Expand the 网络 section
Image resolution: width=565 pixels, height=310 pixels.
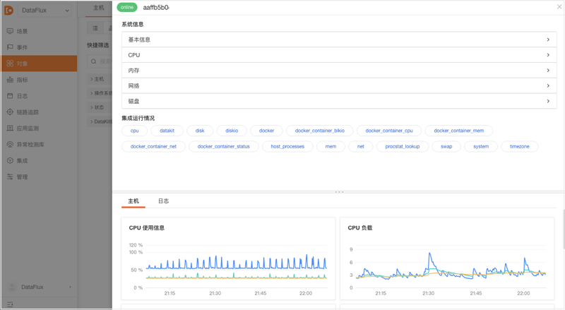pos(339,85)
